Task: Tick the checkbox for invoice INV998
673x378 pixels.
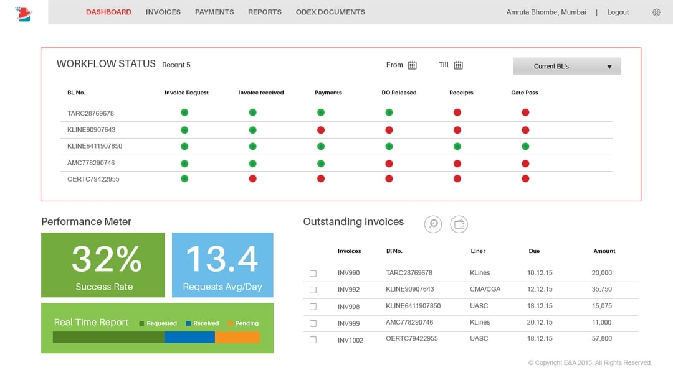Action: tap(313, 307)
